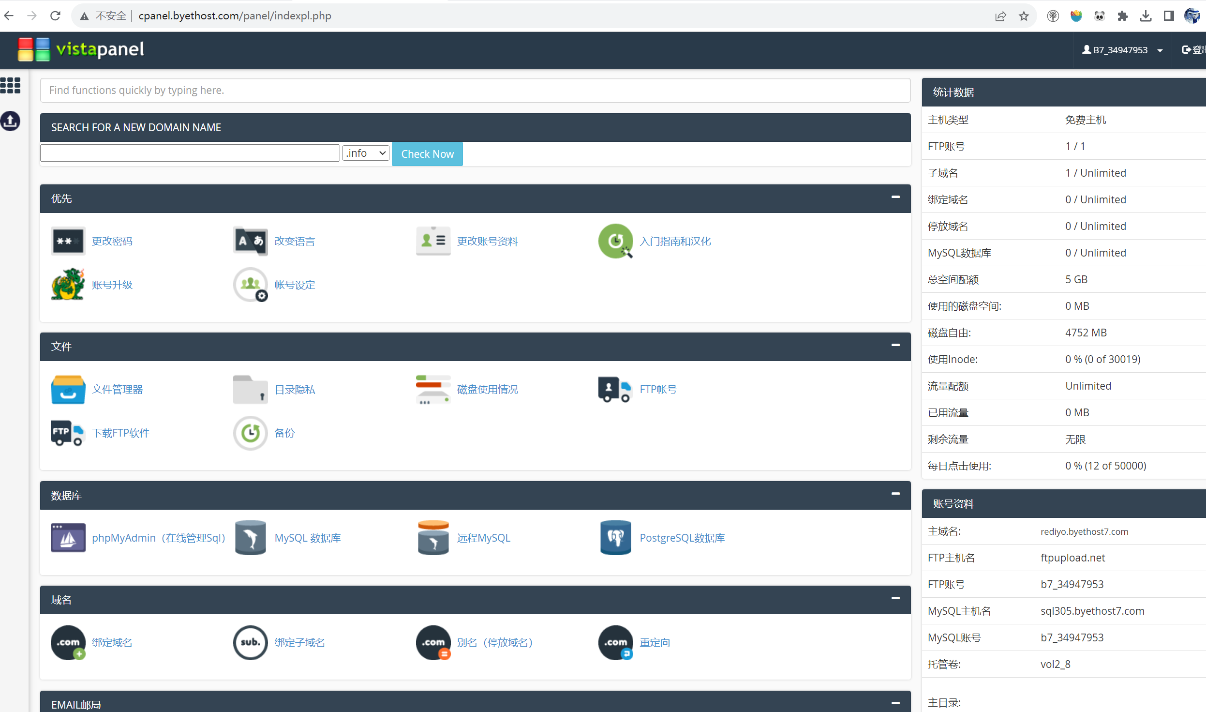Open the 重定向 redirect link
The height and width of the screenshot is (712, 1206).
[x=655, y=642]
